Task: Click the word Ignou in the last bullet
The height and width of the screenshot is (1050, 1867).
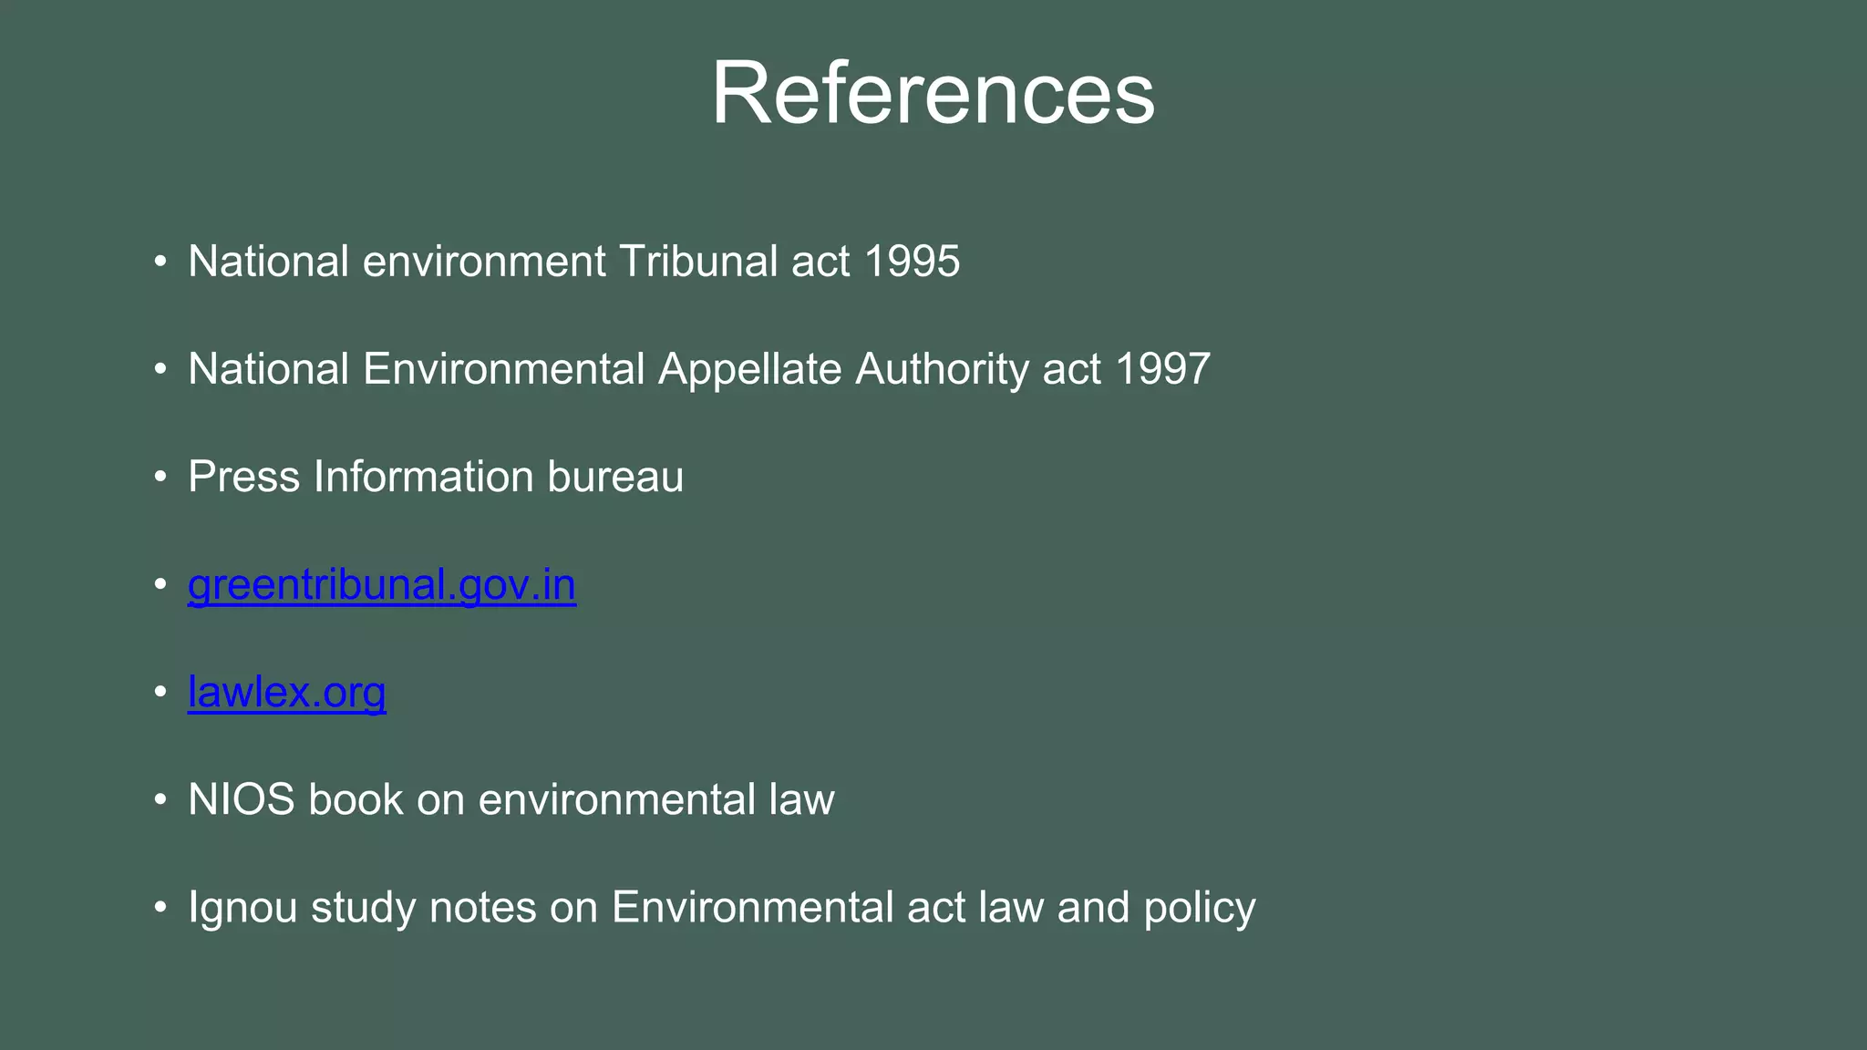Action: pos(242,908)
